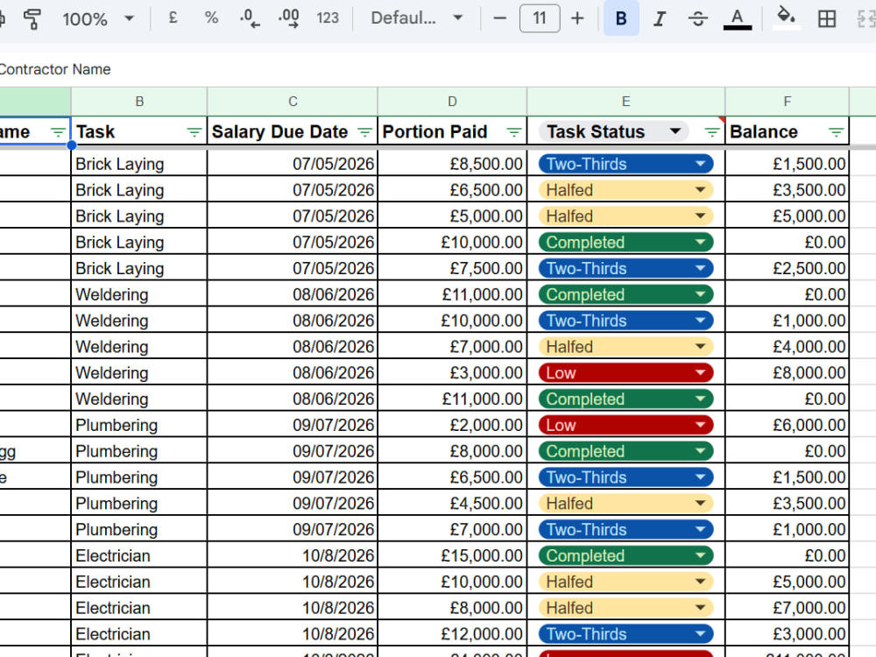Open the fill color picker
The image size is (876, 657).
pos(786,18)
